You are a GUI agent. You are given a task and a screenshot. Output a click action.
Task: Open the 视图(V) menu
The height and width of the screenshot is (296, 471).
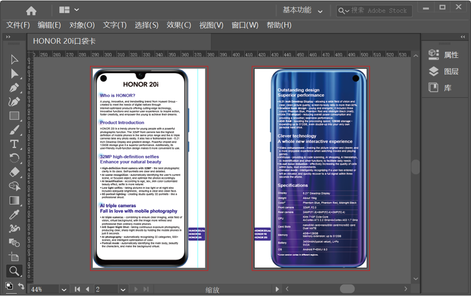click(211, 25)
